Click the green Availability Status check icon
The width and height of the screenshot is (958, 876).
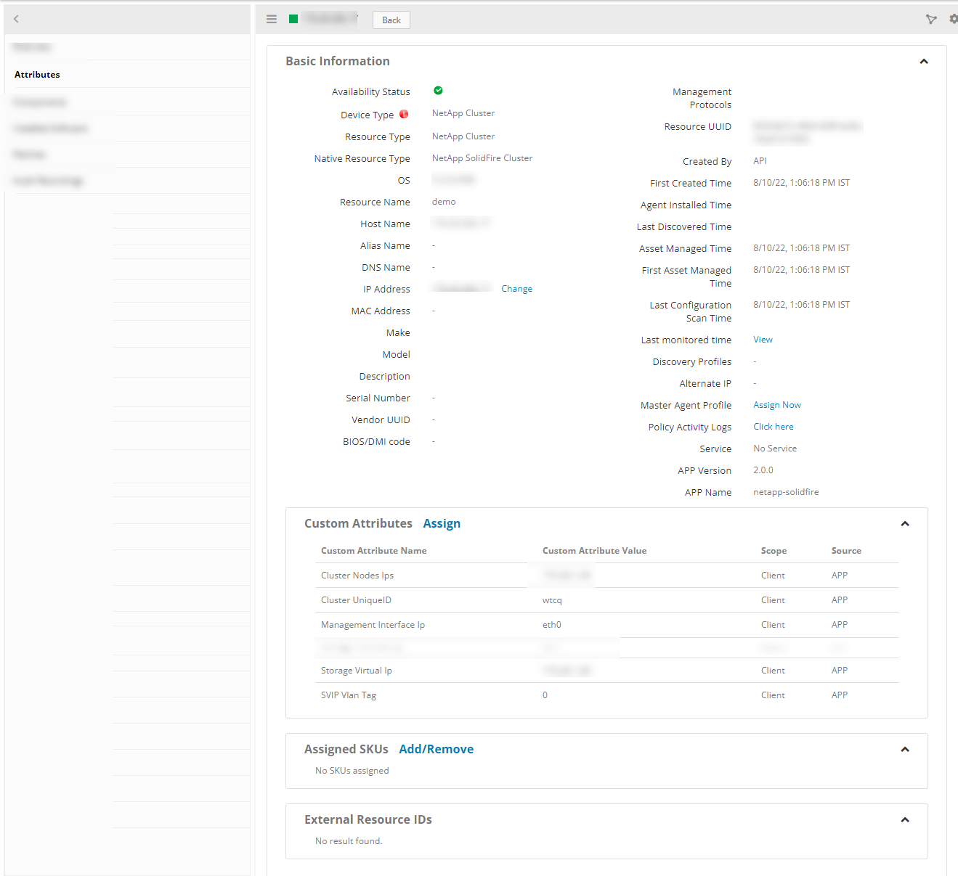coord(438,90)
